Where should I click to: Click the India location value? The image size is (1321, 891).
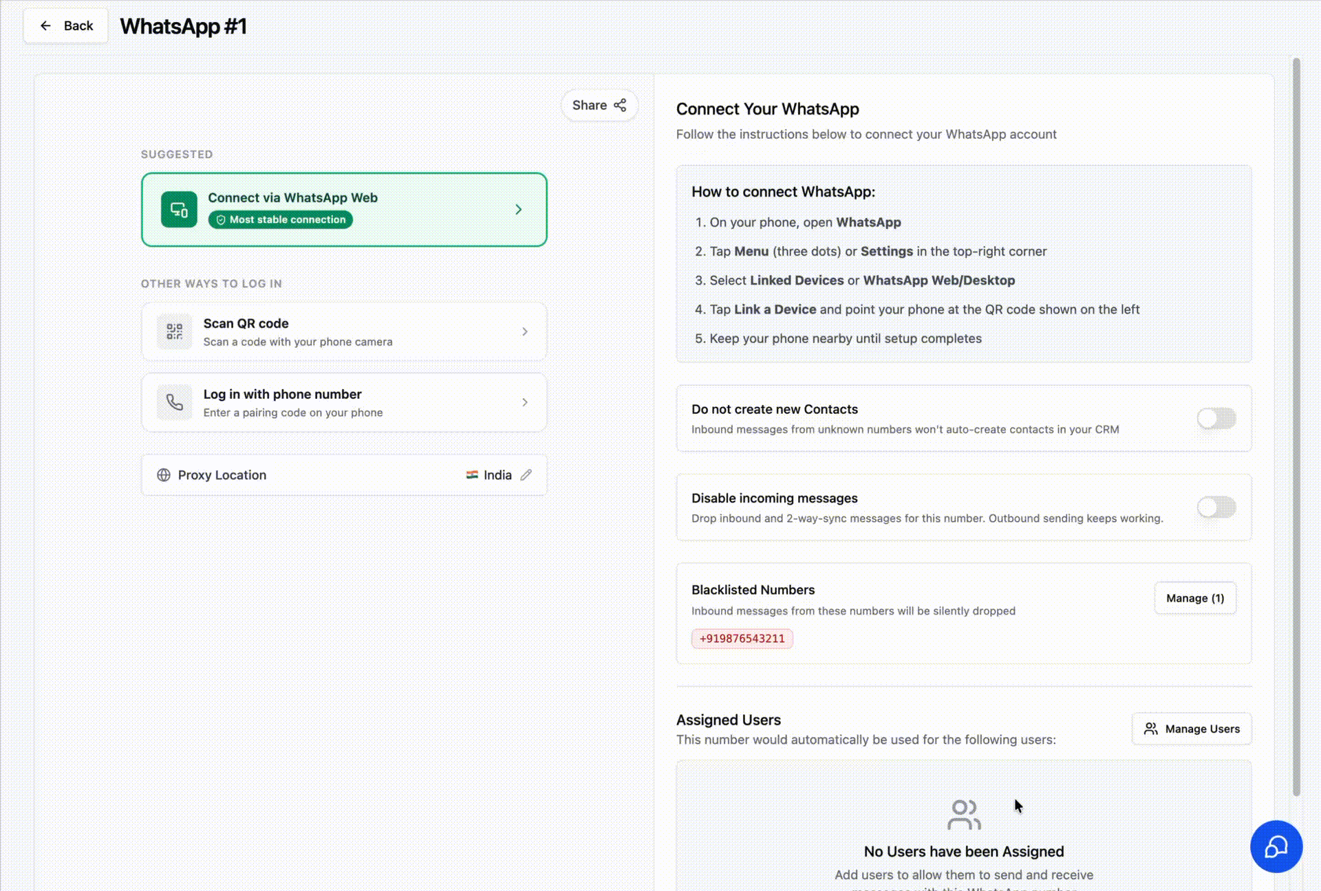coord(497,475)
